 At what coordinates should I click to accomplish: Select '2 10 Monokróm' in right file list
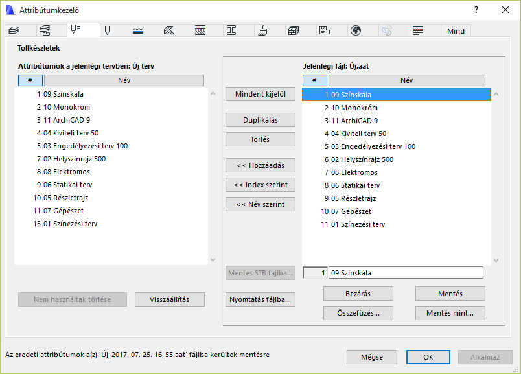pyautogui.click(x=396, y=108)
